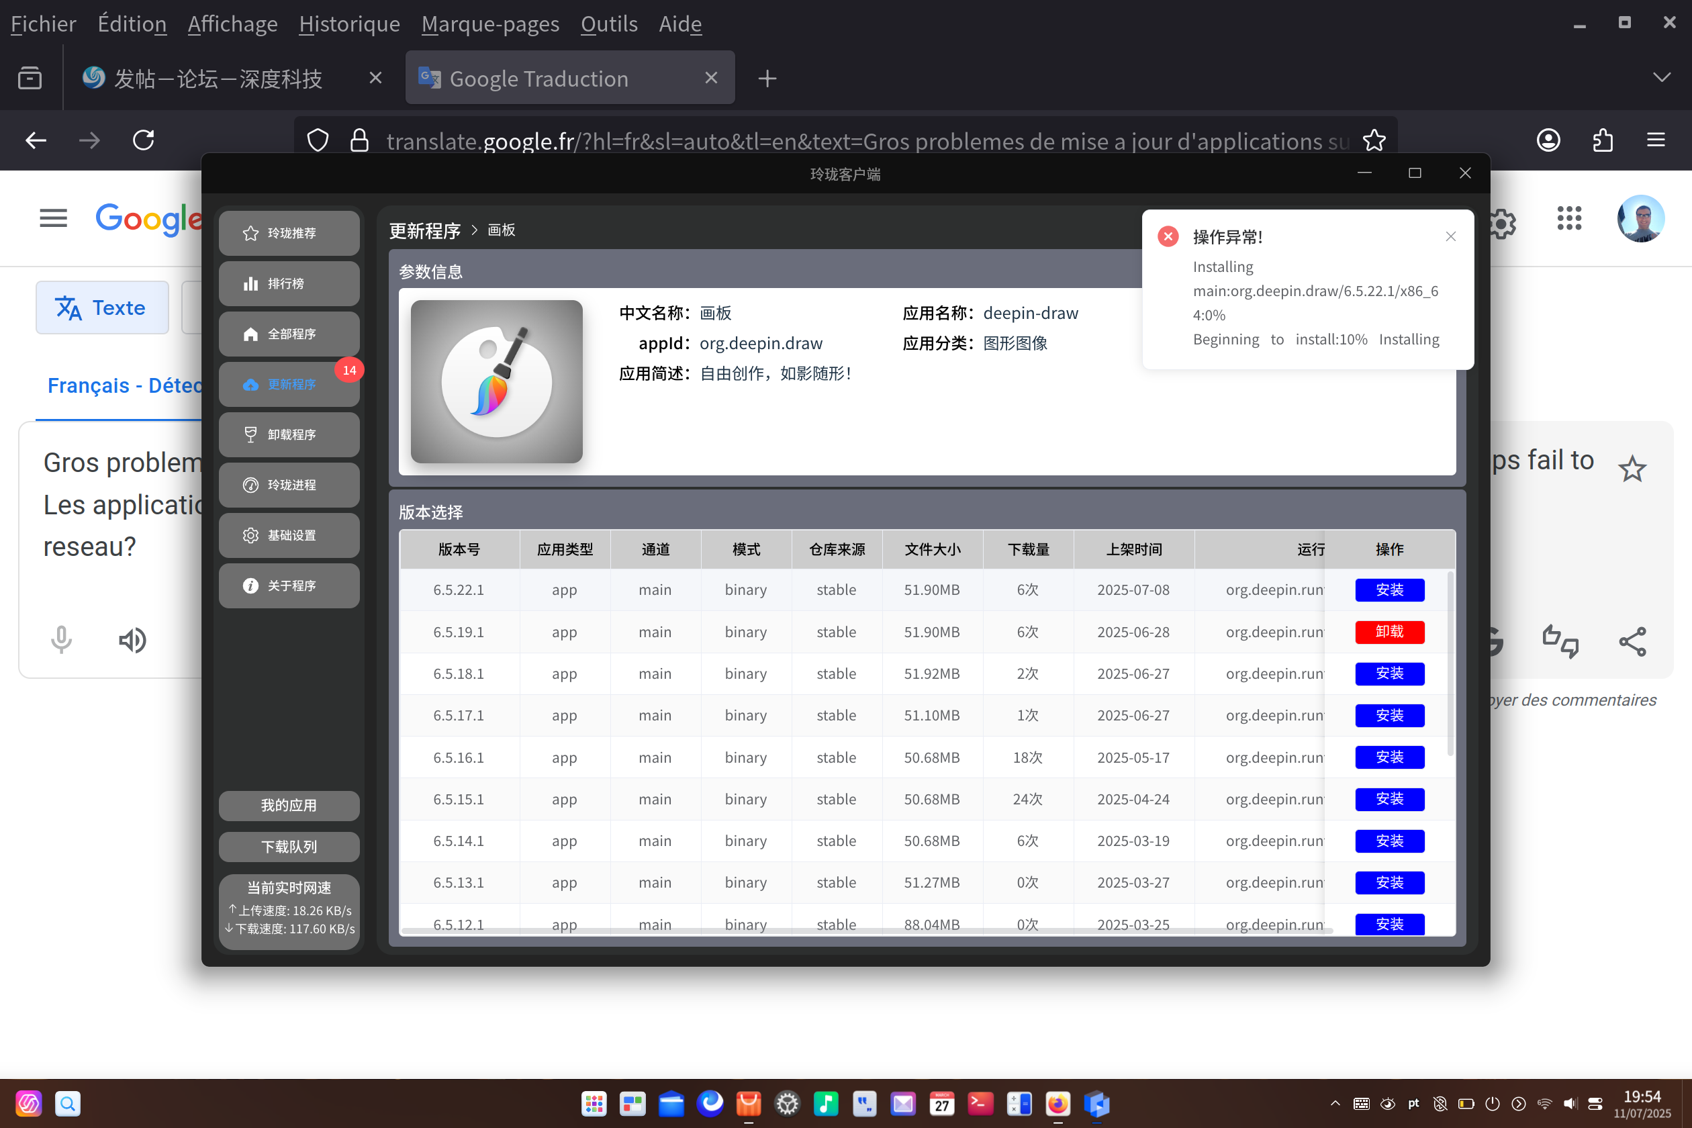1692x1128 pixels.
Task: Open the 玲珑推荐 sidebar section
Action: click(289, 233)
